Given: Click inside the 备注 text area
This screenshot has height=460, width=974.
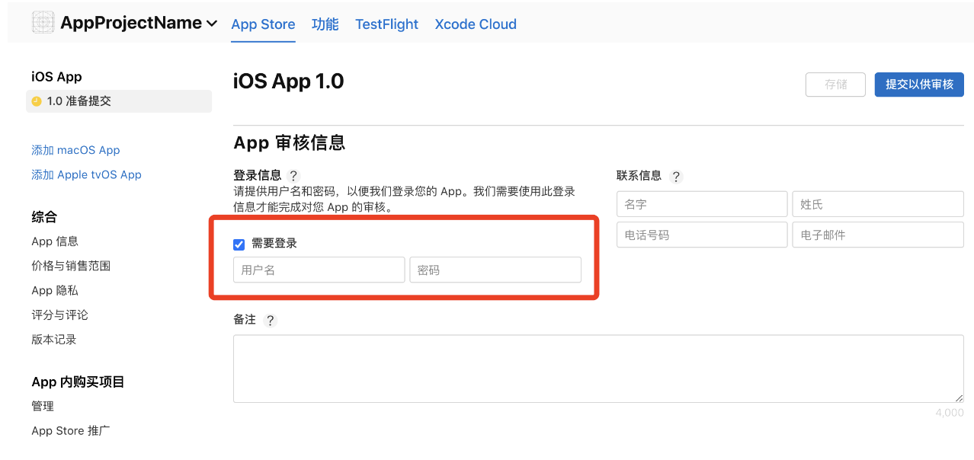Looking at the screenshot, I should [x=598, y=369].
